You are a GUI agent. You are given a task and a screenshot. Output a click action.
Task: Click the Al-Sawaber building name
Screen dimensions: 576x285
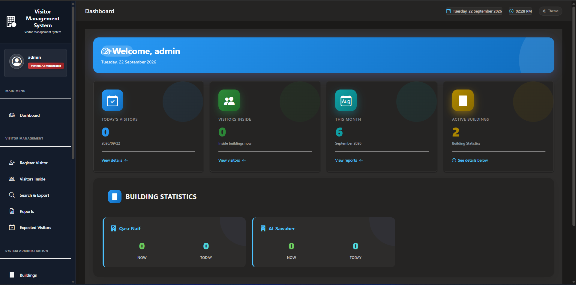(x=282, y=228)
